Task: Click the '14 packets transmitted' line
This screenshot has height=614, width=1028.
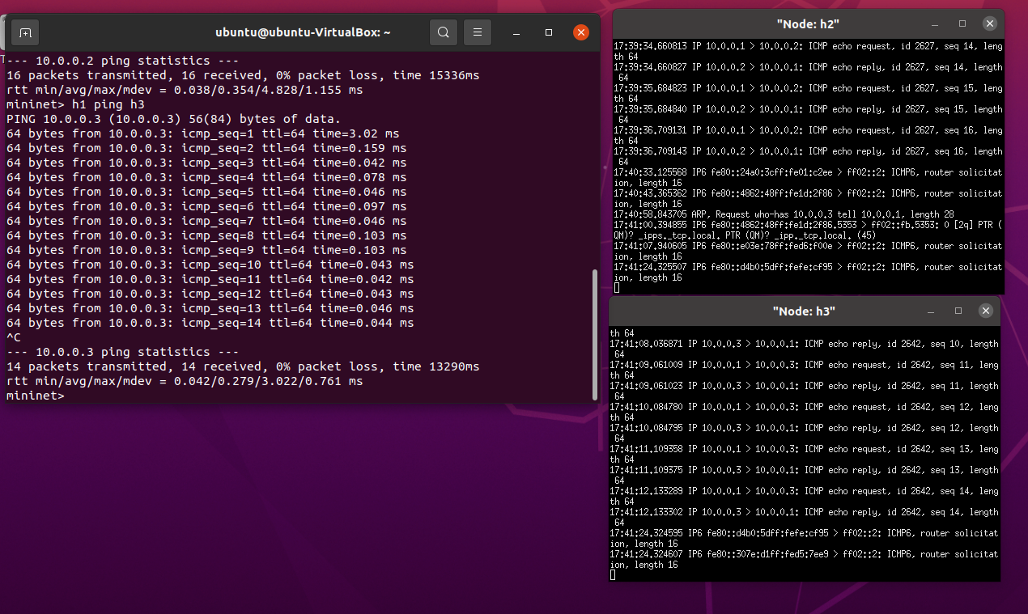Action: click(x=243, y=366)
